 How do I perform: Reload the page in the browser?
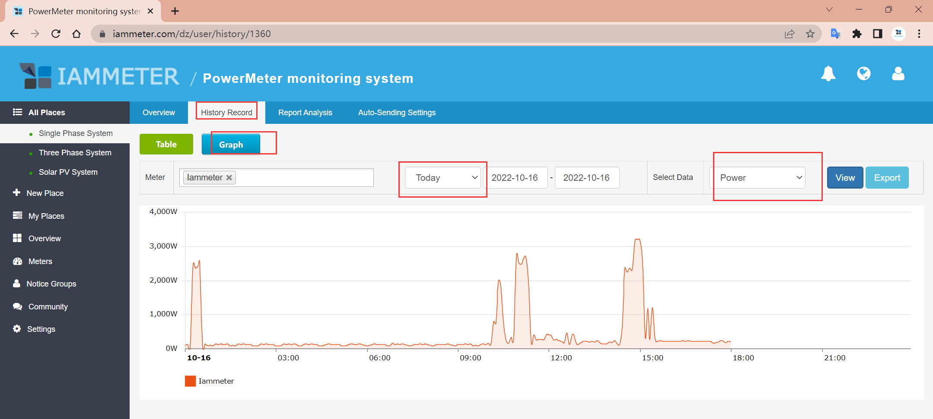click(56, 34)
